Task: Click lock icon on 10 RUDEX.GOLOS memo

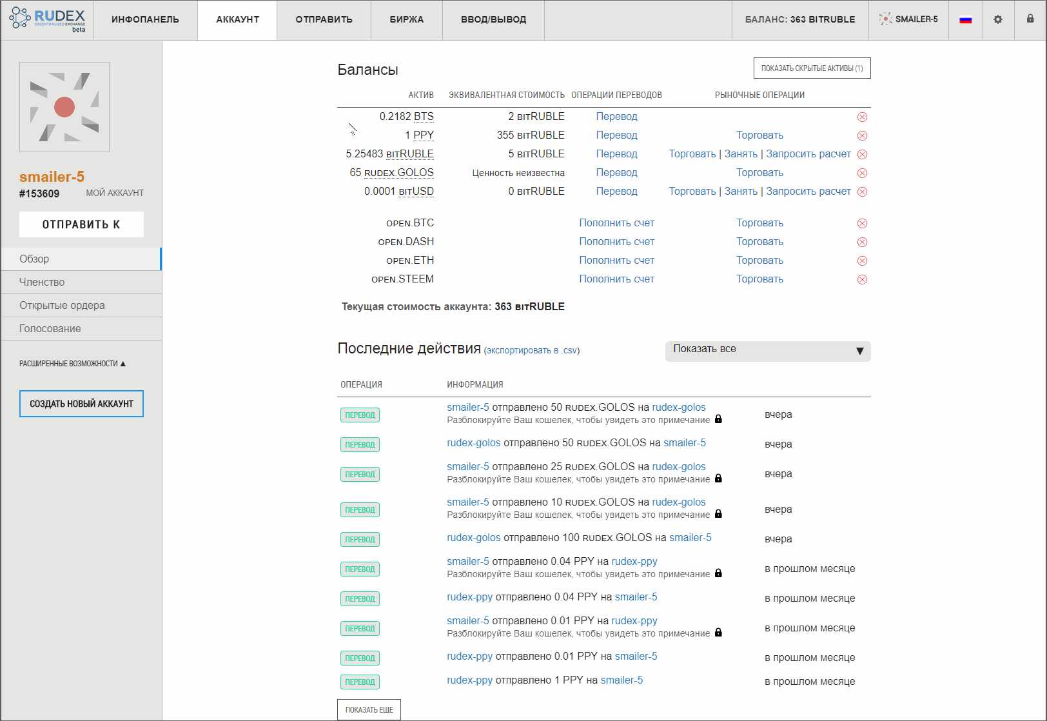Action: [x=718, y=514]
